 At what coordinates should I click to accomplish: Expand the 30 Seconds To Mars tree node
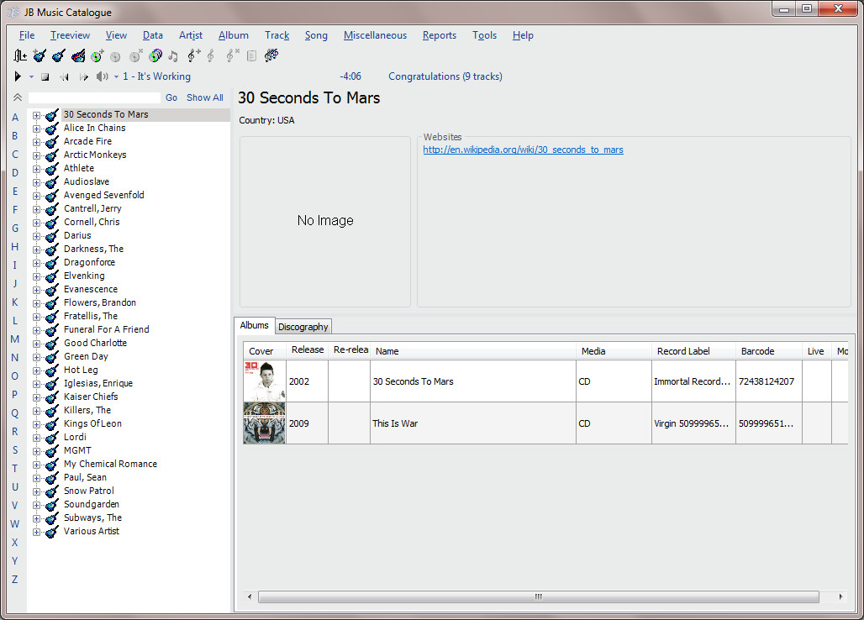click(36, 115)
